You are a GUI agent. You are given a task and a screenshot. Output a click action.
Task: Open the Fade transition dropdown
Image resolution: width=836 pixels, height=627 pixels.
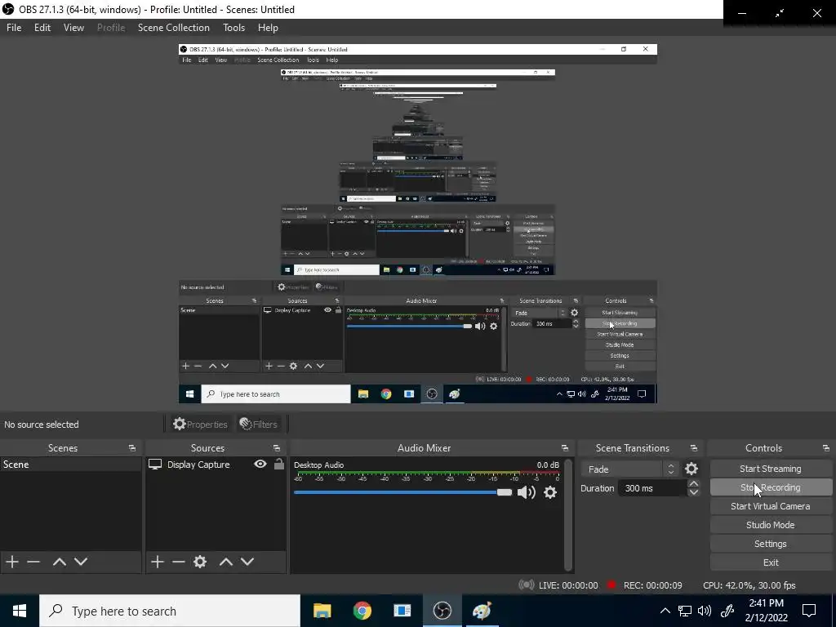click(630, 469)
